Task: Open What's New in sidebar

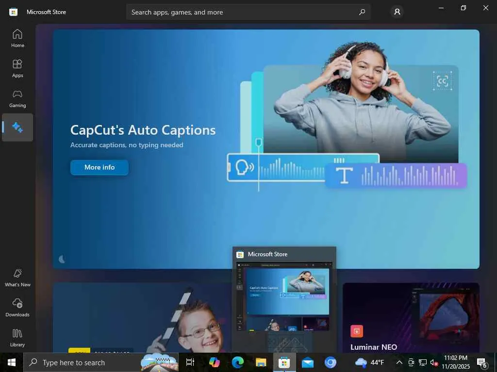Action: (17, 278)
